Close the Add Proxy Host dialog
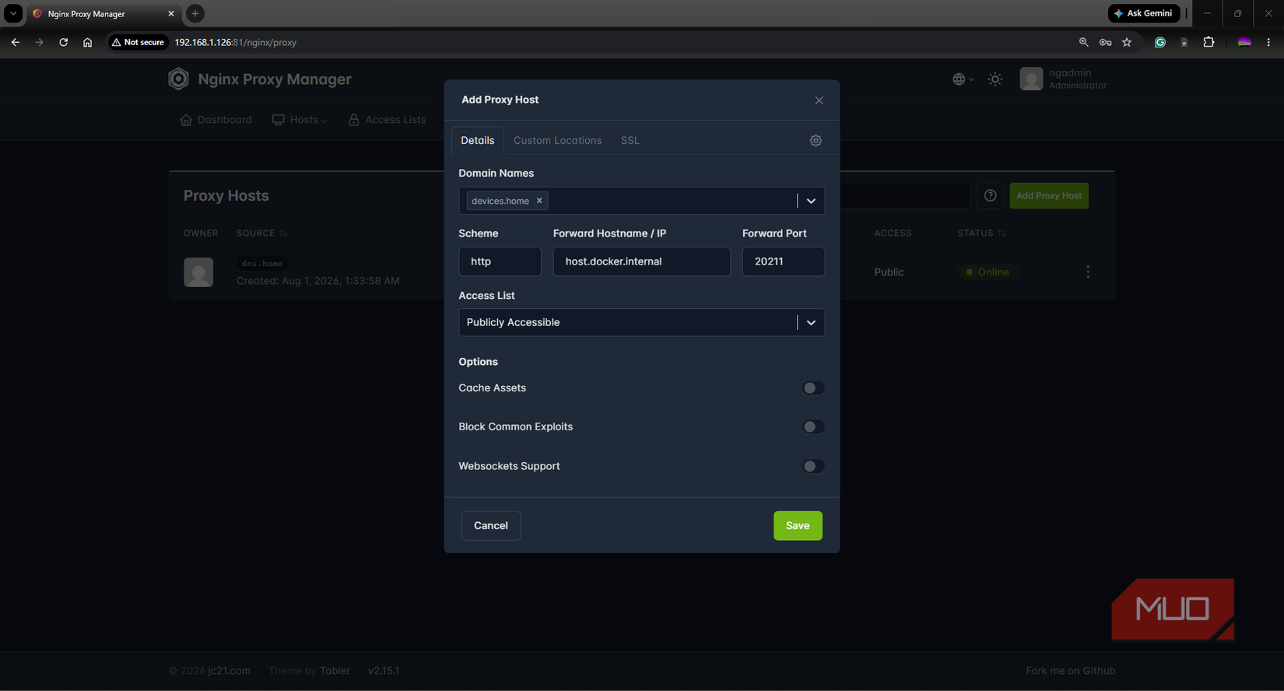The width and height of the screenshot is (1284, 691). (x=819, y=100)
